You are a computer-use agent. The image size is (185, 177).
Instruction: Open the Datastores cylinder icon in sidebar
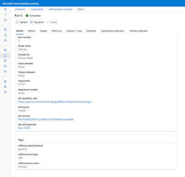coord(6,87)
